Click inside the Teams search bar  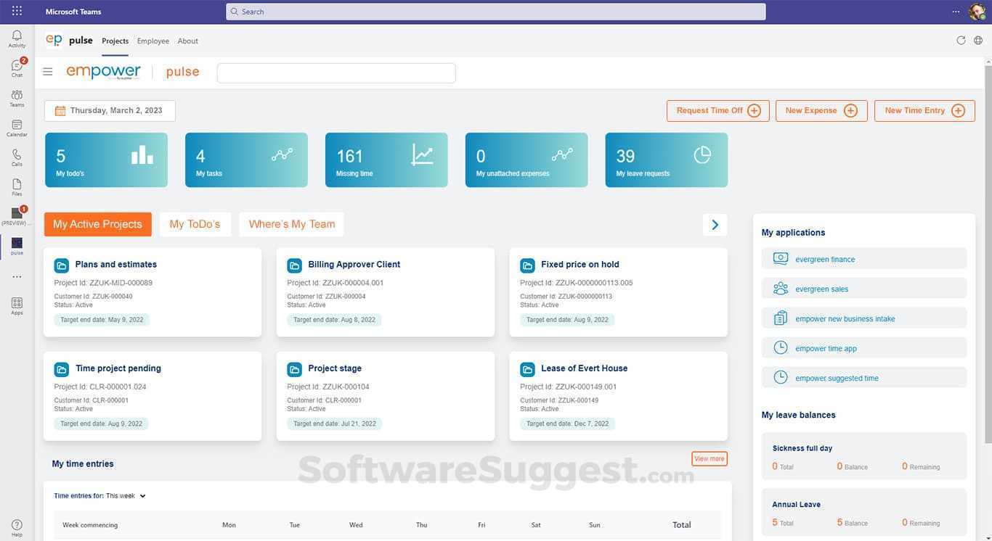(x=496, y=11)
